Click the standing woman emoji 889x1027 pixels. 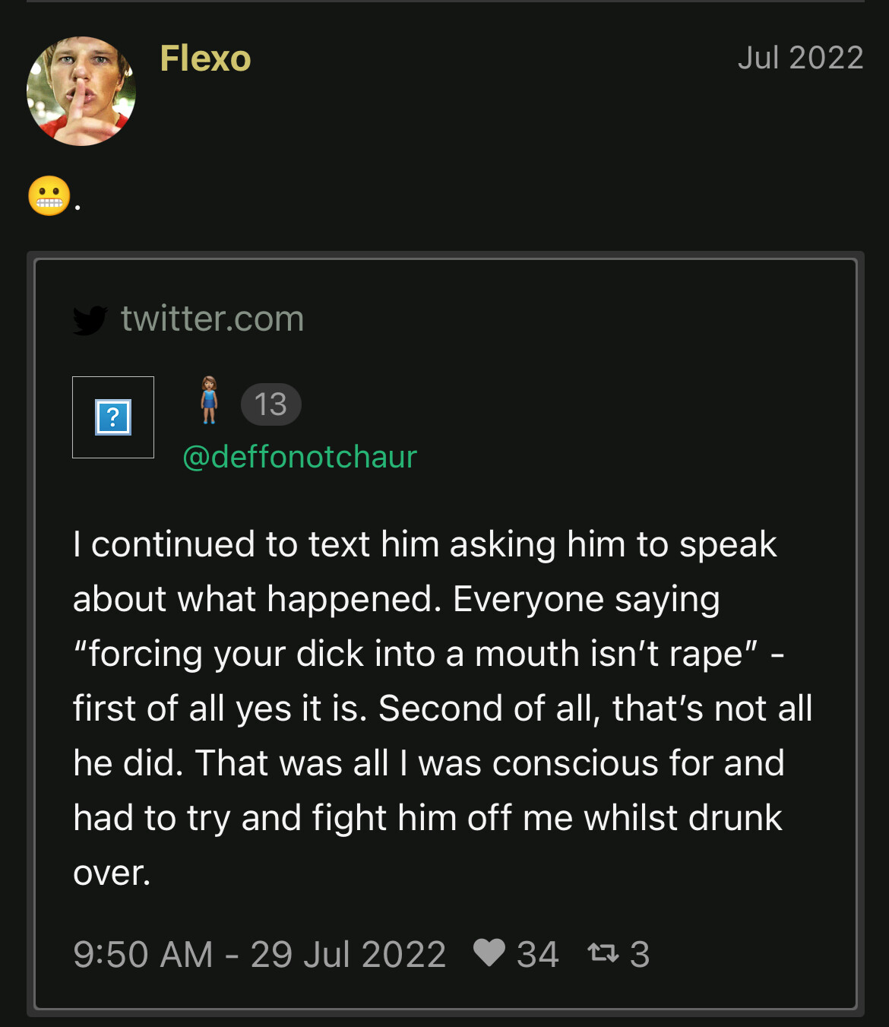209,401
